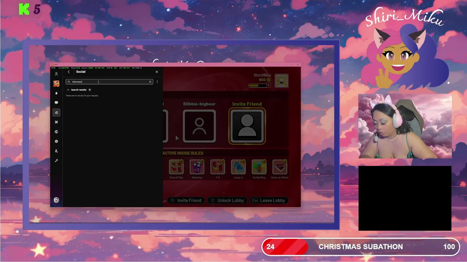Select the friends/social icon in sidebar
Screen dimensions: 467x262
[x=56, y=112]
